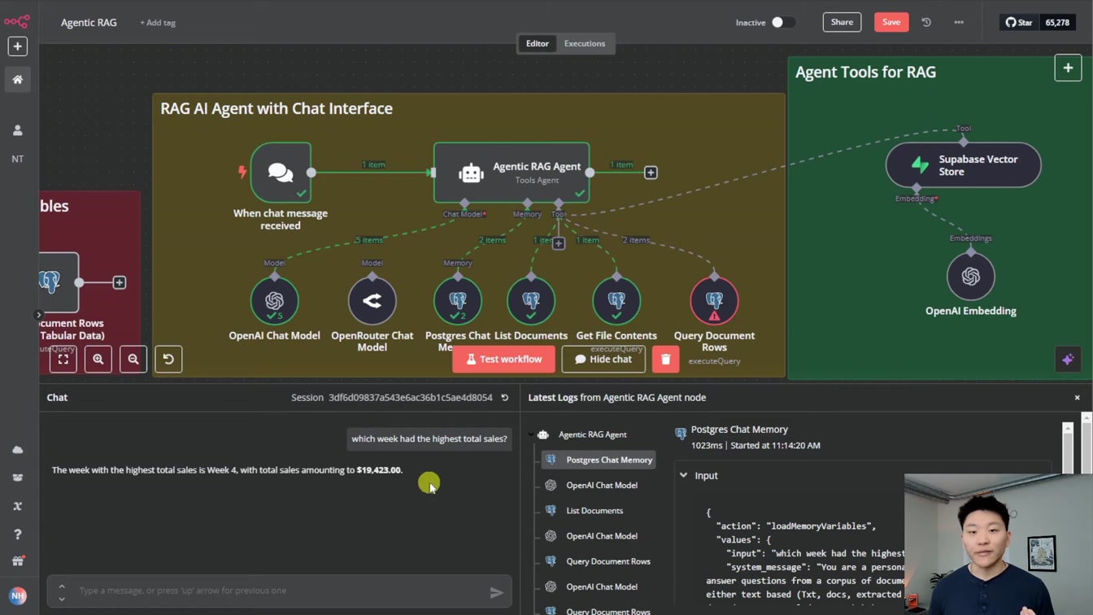Click plus beside Document Rows tabular node
This screenshot has width=1093, height=615.
tap(120, 282)
